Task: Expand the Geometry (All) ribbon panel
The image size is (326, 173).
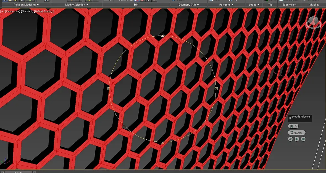Action: pos(189,5)
